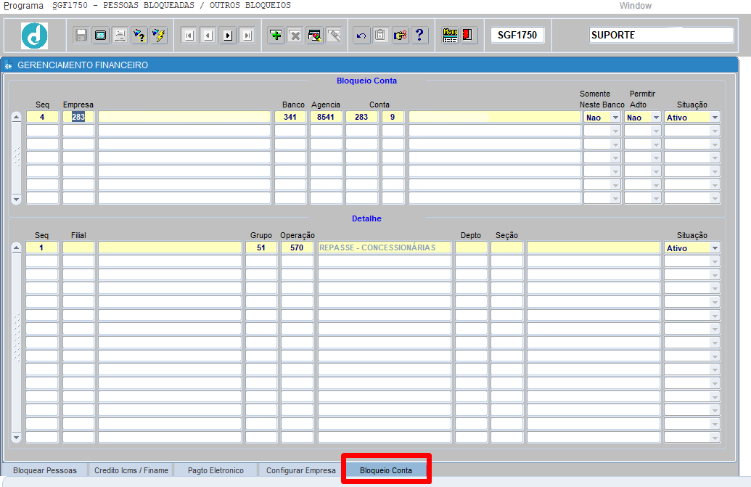Click the exit door icon
The width and height of the screenshot is (751, 487).
pos(468,35)
